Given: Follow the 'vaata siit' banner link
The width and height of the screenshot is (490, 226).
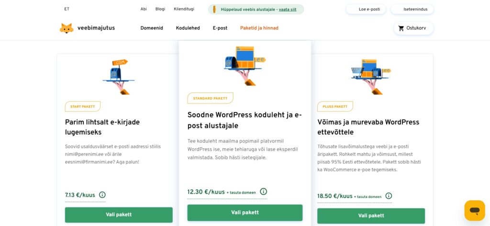Looking at the screenshot, I should click(288, 9).
